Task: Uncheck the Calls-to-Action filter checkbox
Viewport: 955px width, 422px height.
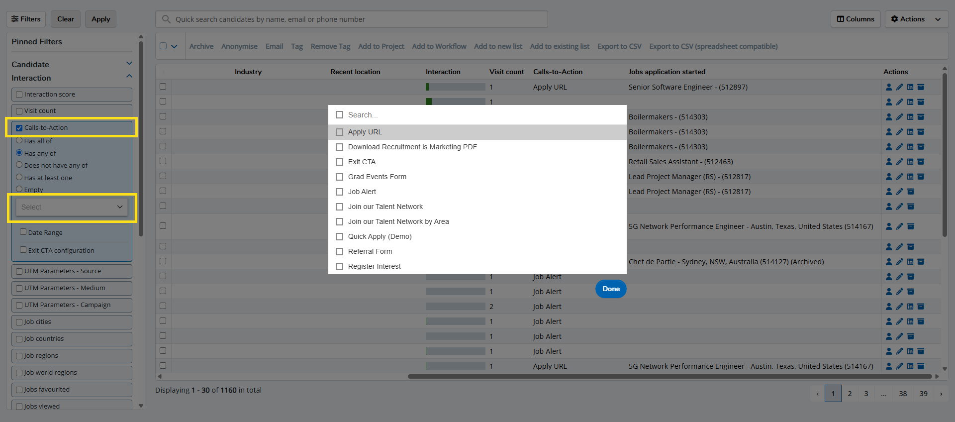Action: point(19,128)
